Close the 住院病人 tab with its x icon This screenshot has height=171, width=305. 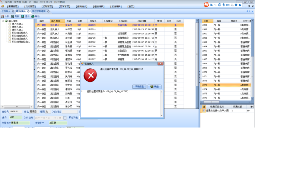point(13,12)
